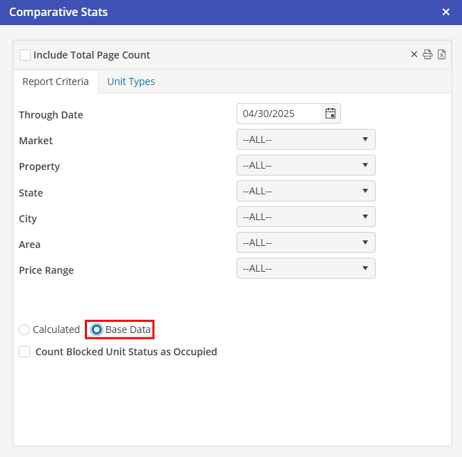Click the Through Date input field
This screenshot has width=462, height=457.
click(278, 114)
